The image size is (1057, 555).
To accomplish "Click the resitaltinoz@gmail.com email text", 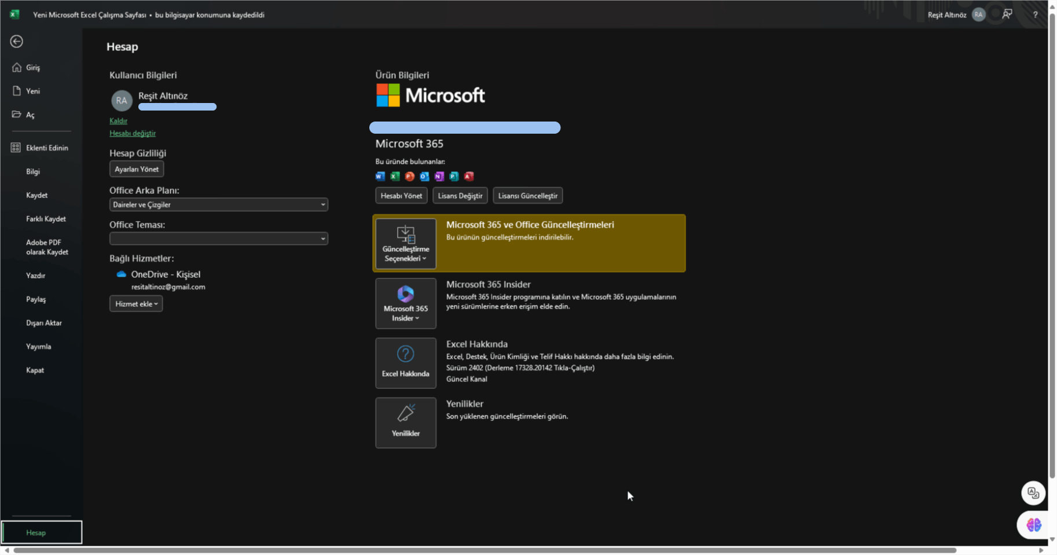I will tap(168, 287).
